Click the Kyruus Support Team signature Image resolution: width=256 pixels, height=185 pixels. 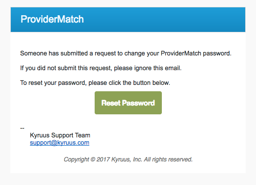(60, 135)
